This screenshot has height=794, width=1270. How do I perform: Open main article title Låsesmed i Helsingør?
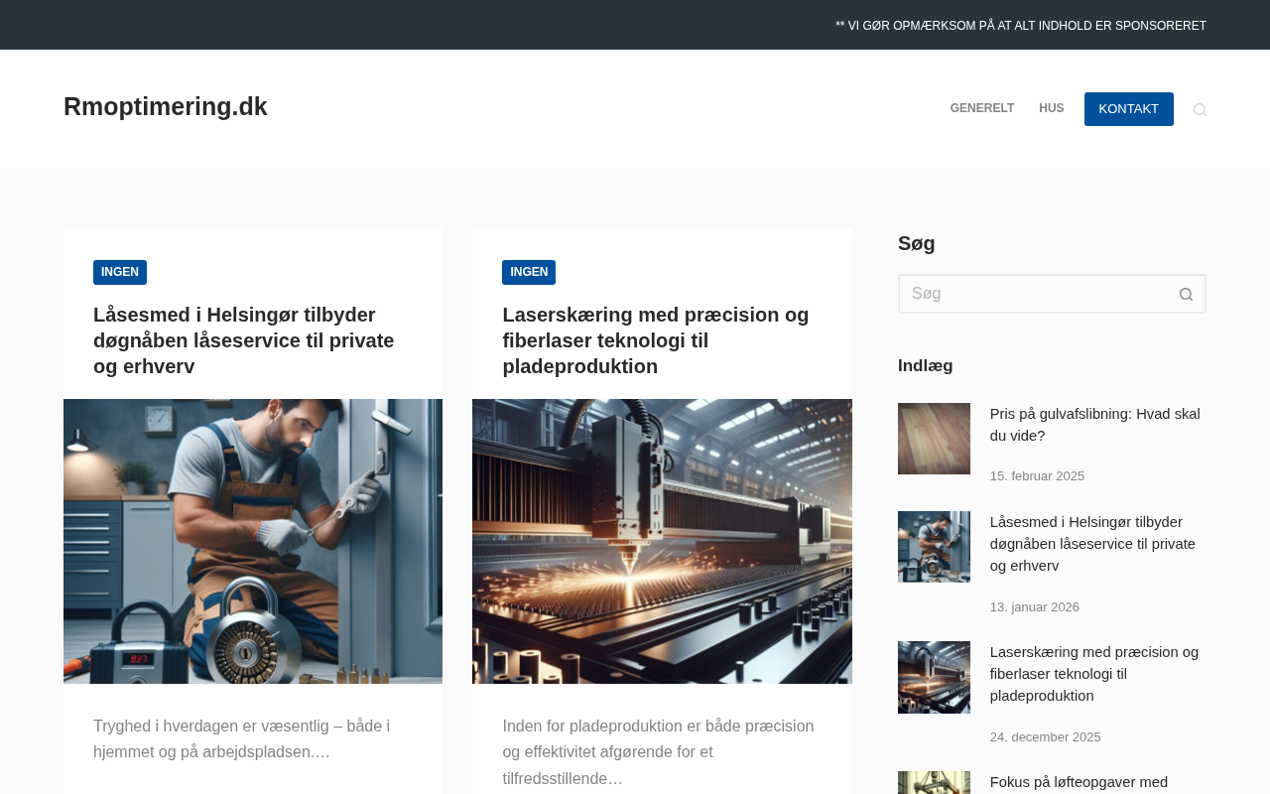[x=244, y=340]
